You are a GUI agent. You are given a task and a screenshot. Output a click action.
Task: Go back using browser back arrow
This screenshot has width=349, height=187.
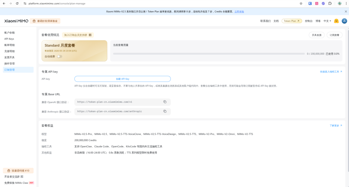click(x=4, y=3)
